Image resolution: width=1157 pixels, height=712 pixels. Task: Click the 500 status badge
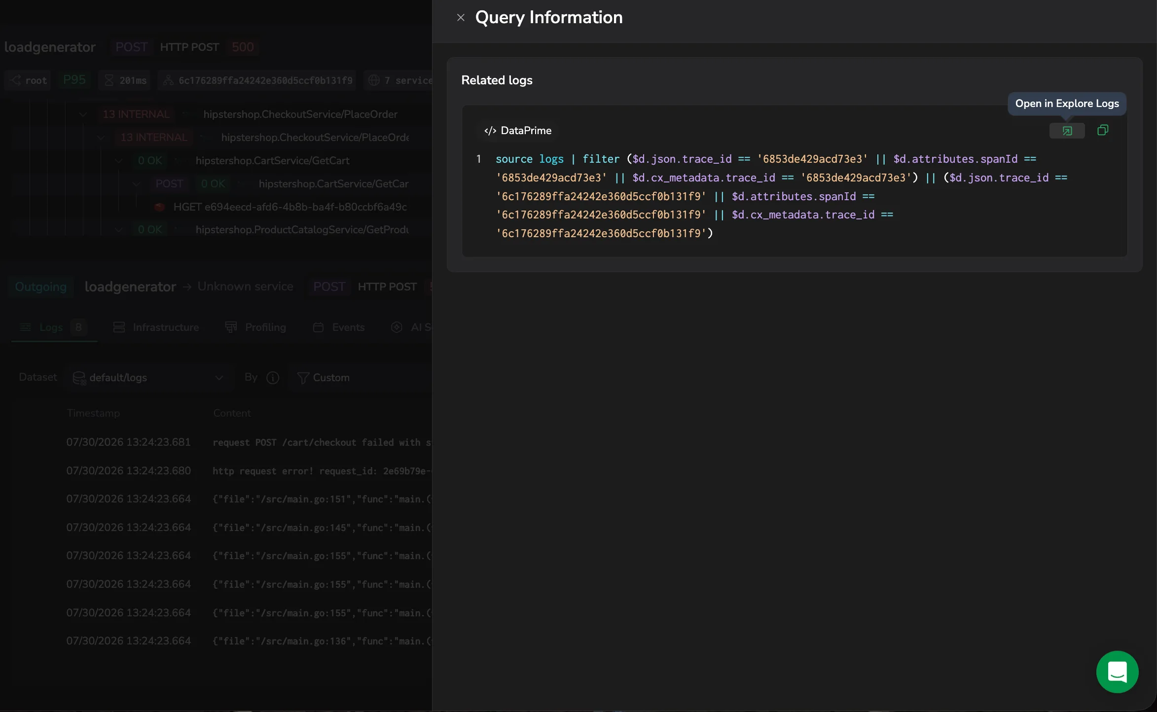click(243, 47)
